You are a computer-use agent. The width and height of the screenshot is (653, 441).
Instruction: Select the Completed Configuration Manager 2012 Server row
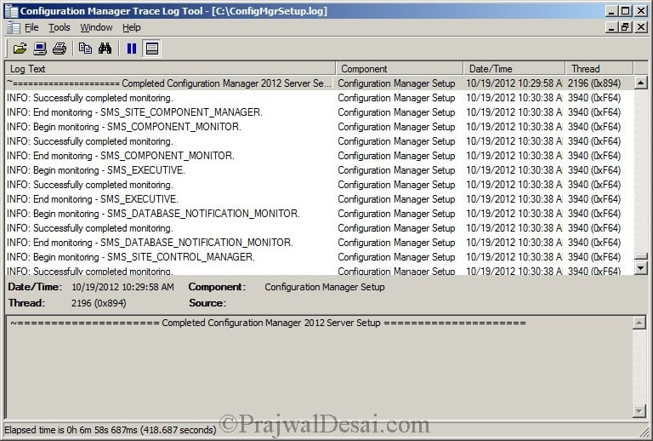click(x=319, y=83)
